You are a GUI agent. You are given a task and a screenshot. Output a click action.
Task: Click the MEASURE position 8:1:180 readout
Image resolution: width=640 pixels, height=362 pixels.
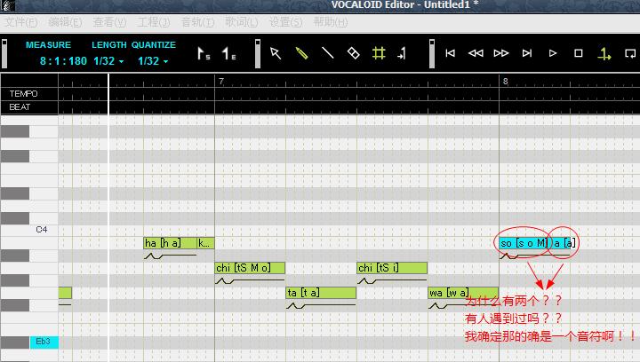(x=63, y=61)
